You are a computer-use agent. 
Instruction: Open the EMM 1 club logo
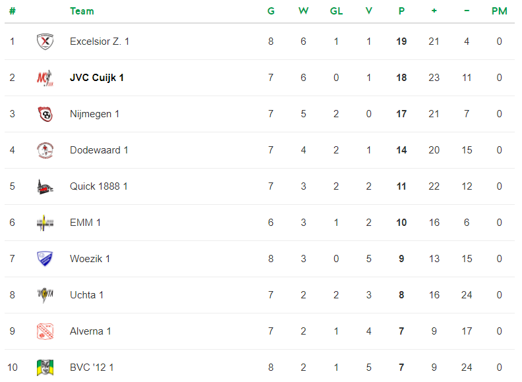pyautogui.click(x=45, y=223)
